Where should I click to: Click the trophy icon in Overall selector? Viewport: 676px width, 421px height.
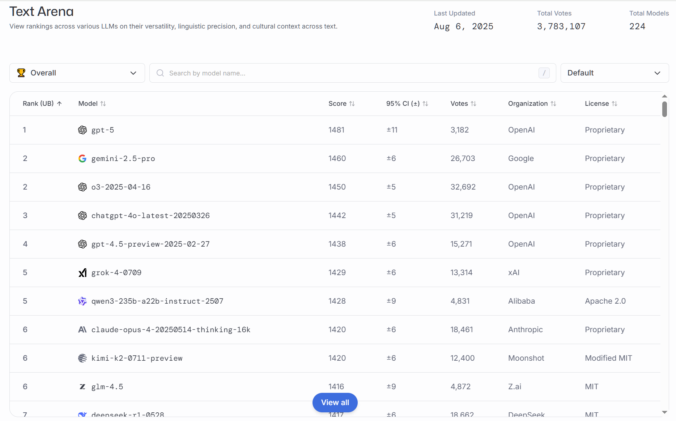pyautogui.click(x=21, y=73)
